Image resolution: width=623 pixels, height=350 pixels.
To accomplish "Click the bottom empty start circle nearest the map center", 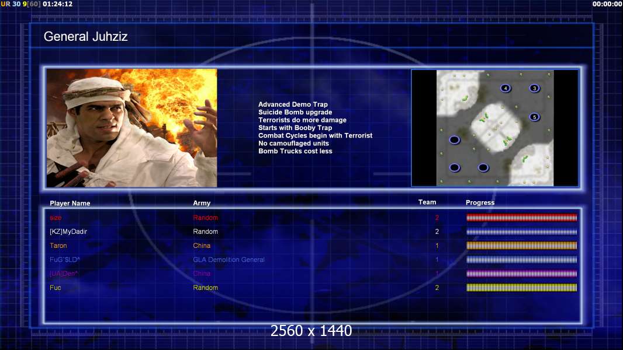I will [x=483, y=167].
